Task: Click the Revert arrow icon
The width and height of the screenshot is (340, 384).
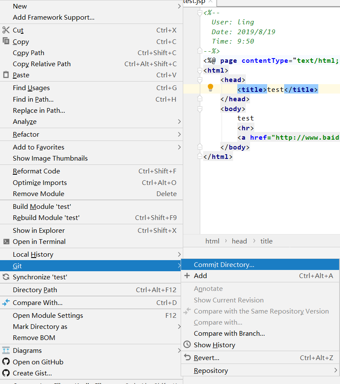Action: tap(187, 358)
